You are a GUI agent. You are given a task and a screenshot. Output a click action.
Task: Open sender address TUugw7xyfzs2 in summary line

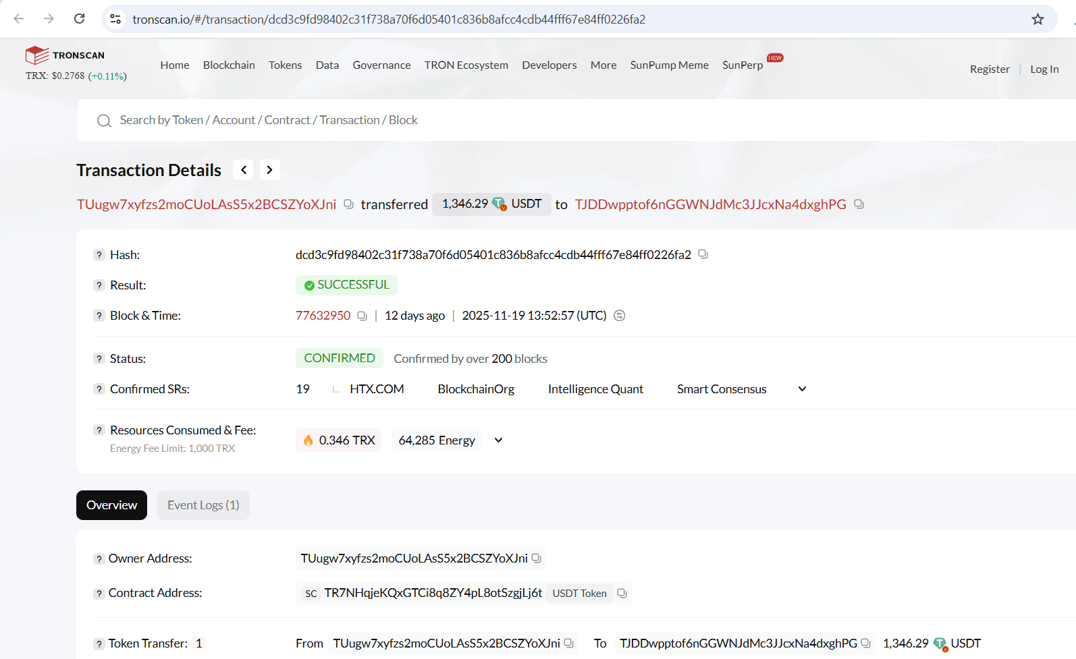[x=207, y=204]
